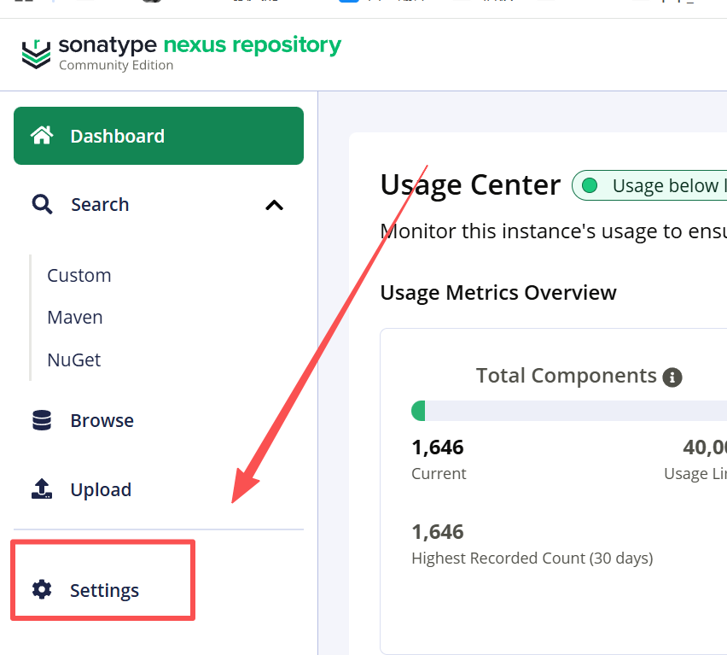Click the Usage Metrics Overview heading

pos(498,293)
